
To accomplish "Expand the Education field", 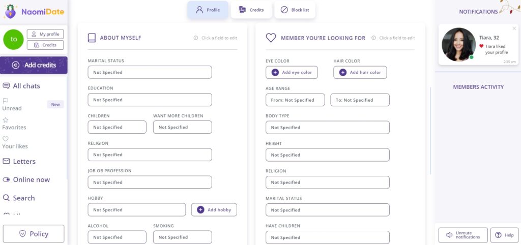I will (150, 100).
